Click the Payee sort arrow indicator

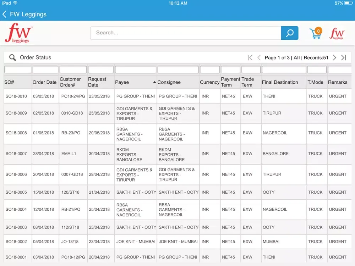click(154, 82)
